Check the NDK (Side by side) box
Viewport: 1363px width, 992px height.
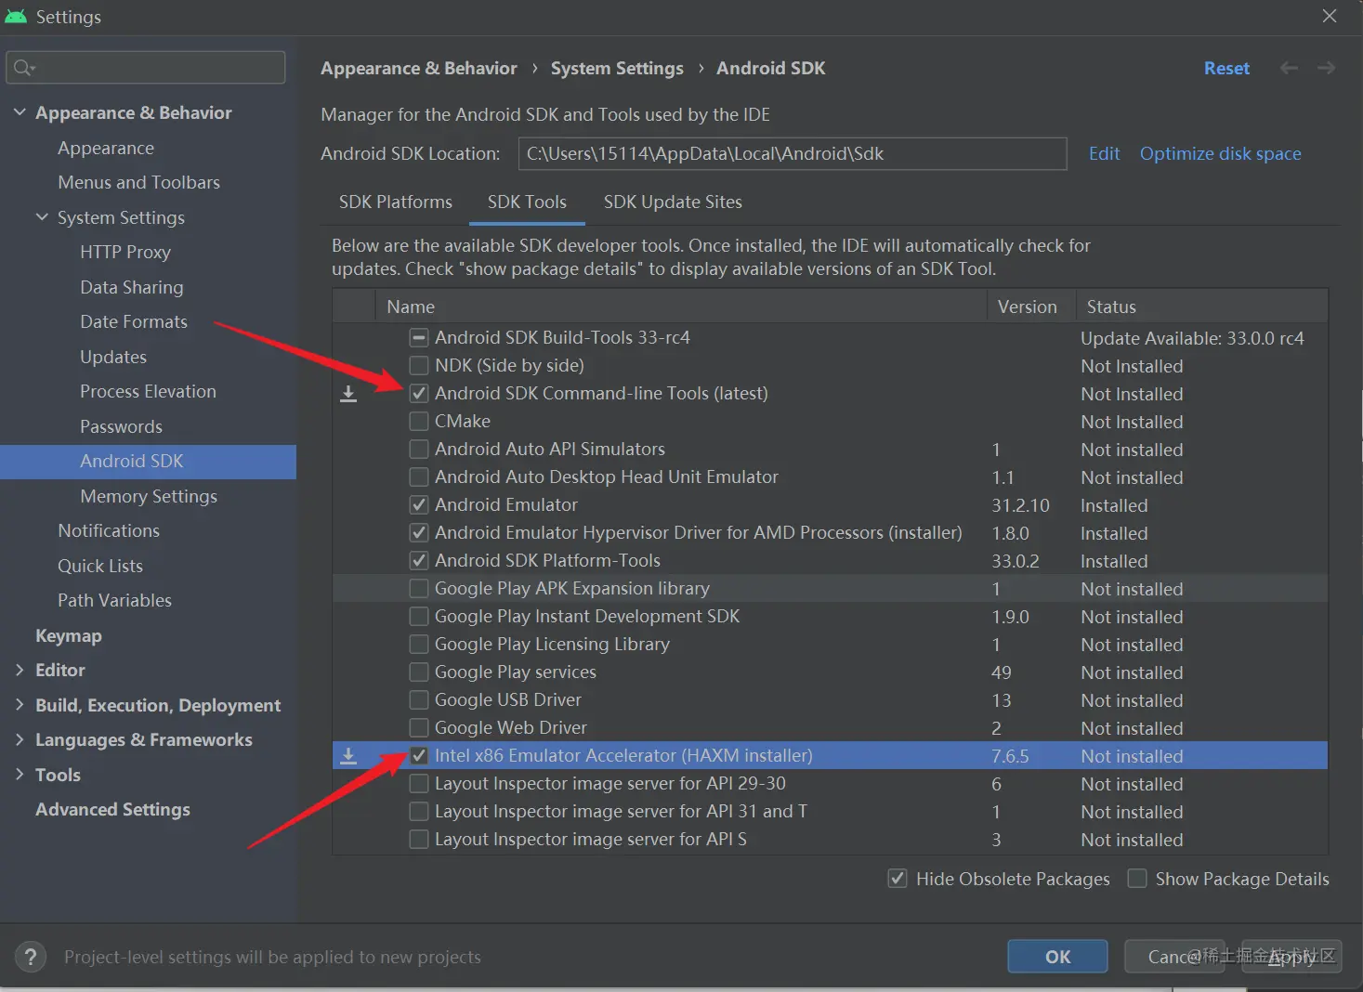pos(419,365)
